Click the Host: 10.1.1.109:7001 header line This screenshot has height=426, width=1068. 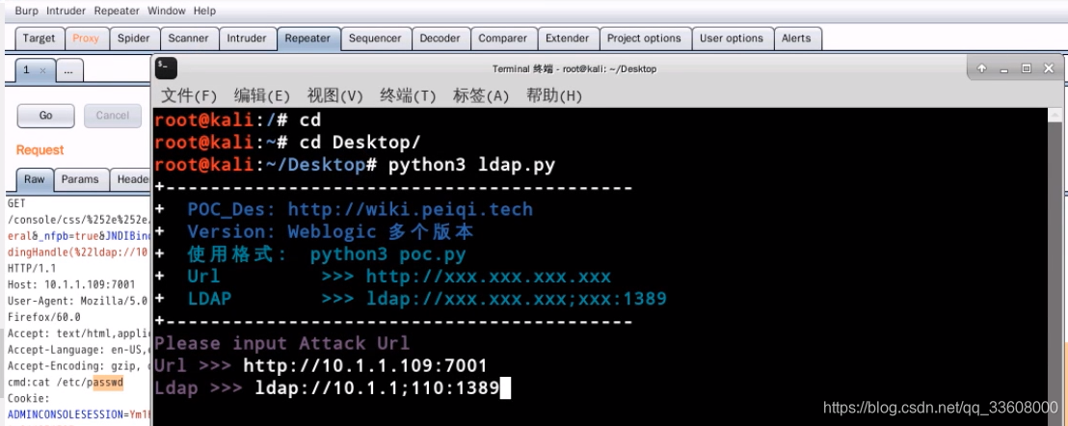coord(71,284)
